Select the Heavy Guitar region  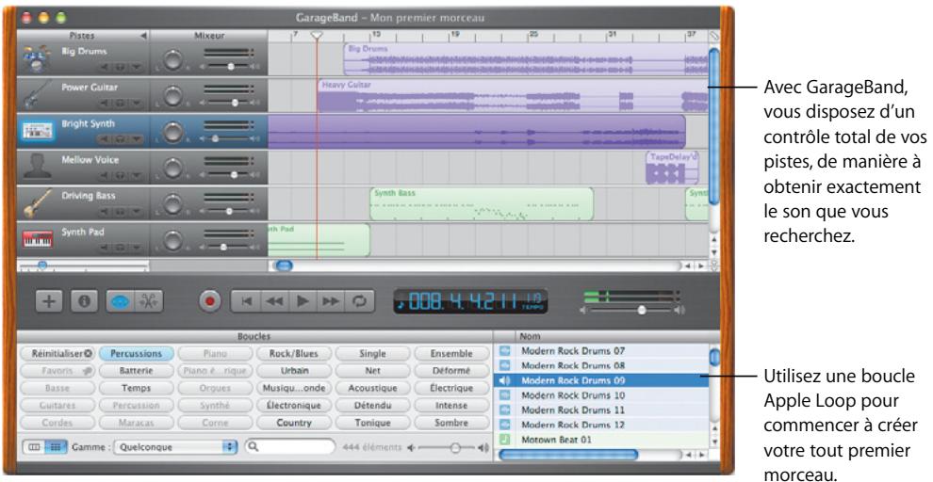point(513,96)
